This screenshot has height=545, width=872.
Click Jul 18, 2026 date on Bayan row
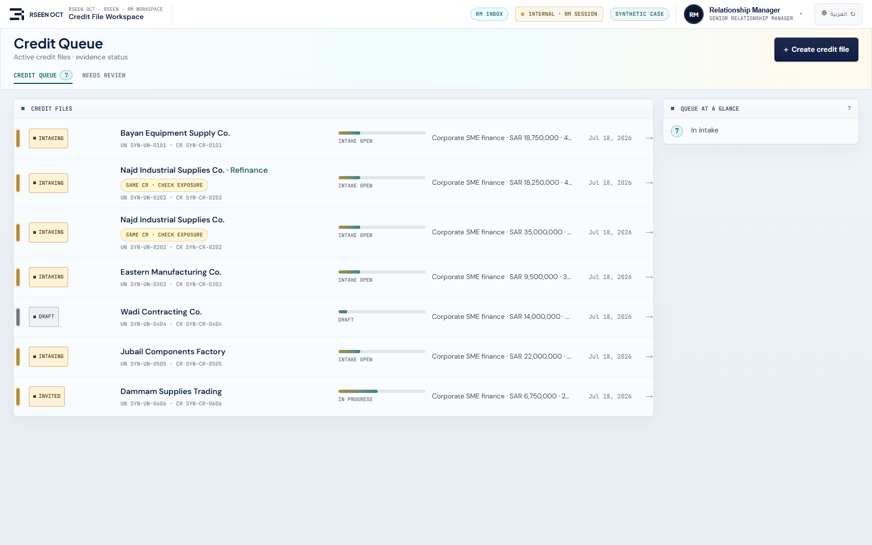(x=610, y=138)
